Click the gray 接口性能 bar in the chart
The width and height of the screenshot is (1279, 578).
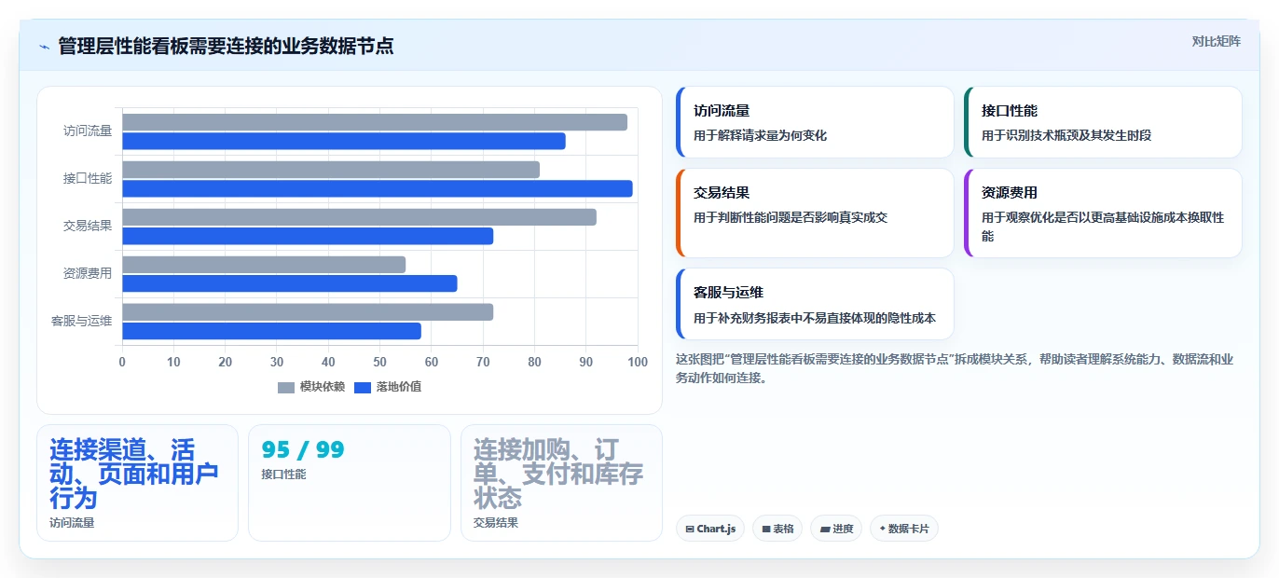(x=331, y=170)
